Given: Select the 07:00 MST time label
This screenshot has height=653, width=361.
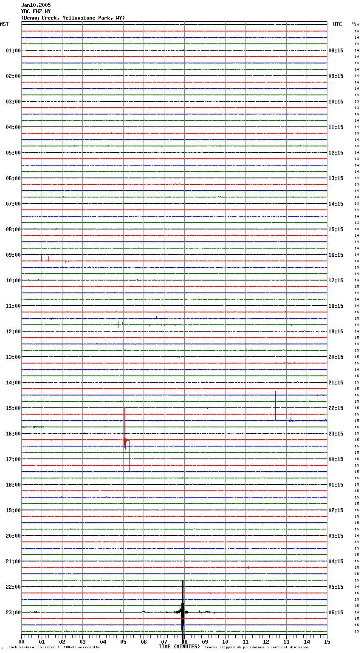Looking at the screenshot, I should click(x=13, y=204).
